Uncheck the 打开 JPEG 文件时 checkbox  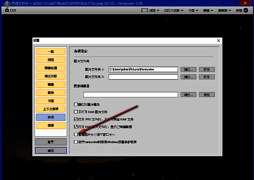click(76, 119)
